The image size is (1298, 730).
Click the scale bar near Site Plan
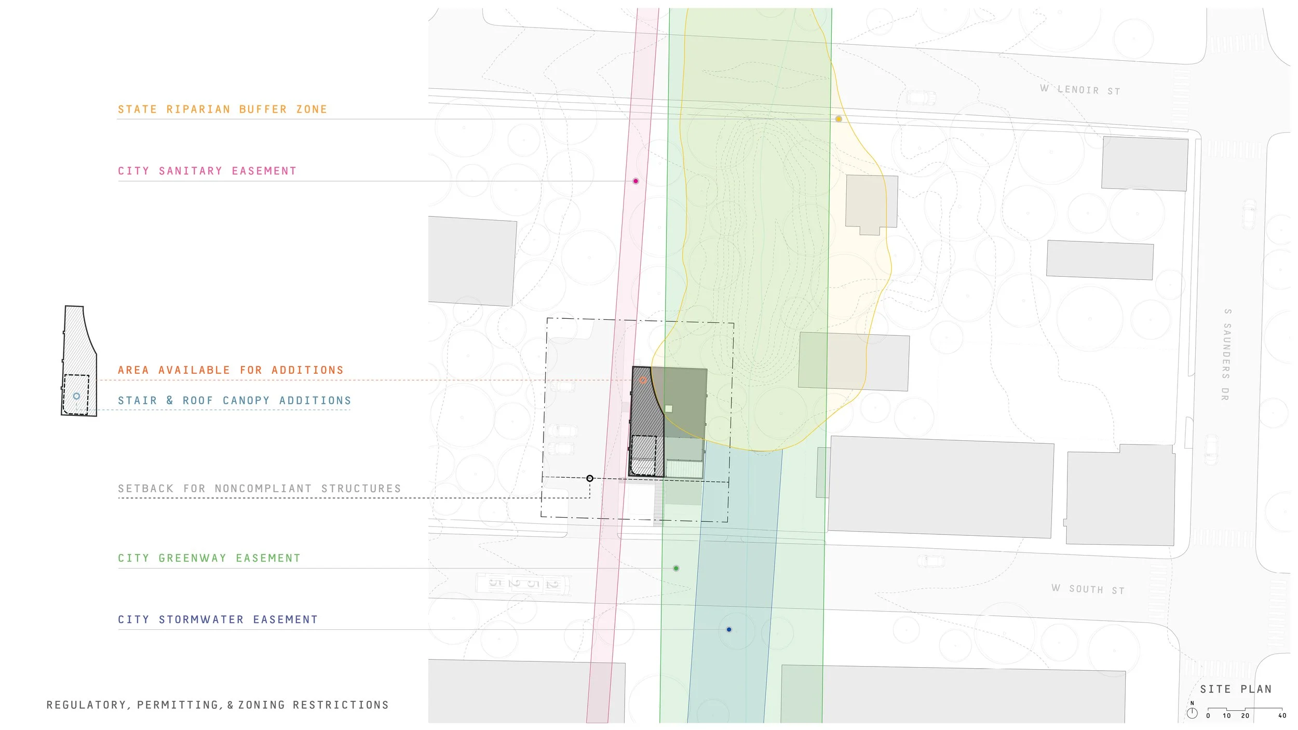(1245, 709)
